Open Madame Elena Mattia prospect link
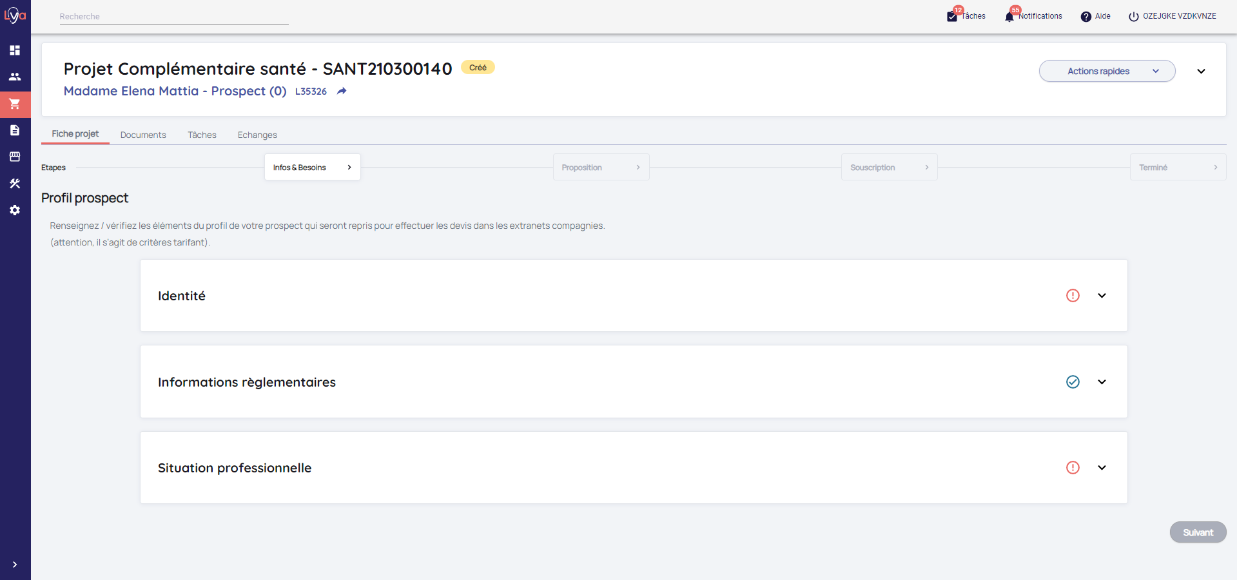The height and width of the screenshot is (580, 1237). 175,91
